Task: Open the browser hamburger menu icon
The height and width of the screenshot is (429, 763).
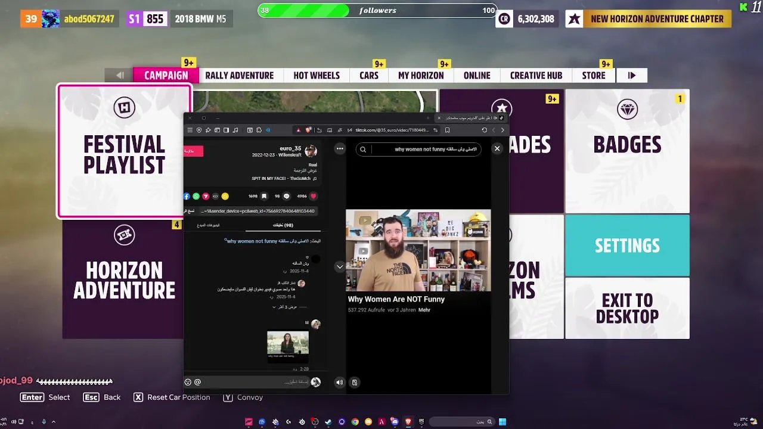Action: [190, 130]
